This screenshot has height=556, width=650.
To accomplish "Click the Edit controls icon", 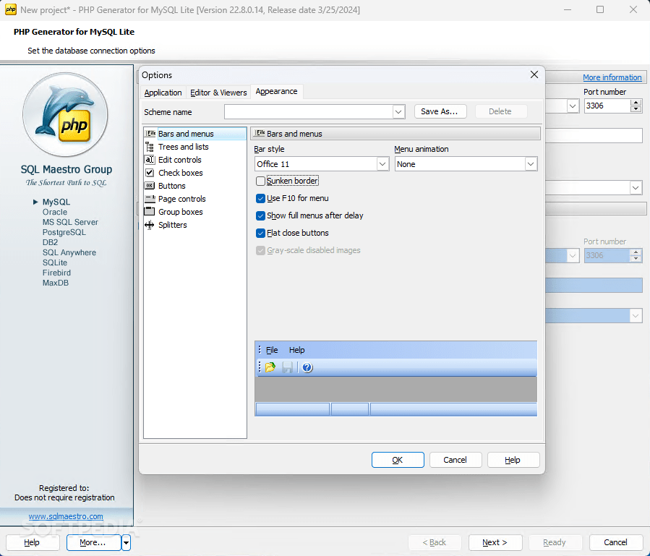I will (x=150, y=160).
